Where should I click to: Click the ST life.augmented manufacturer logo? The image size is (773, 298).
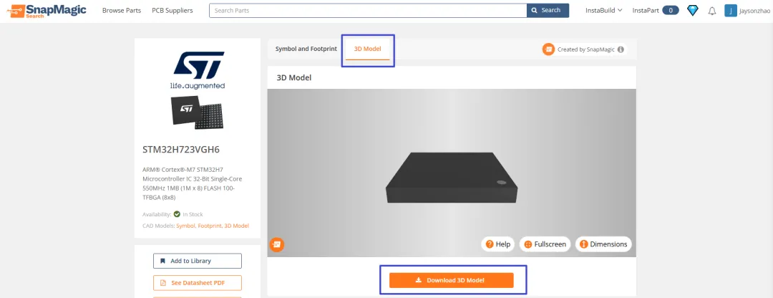coord(198,69)
